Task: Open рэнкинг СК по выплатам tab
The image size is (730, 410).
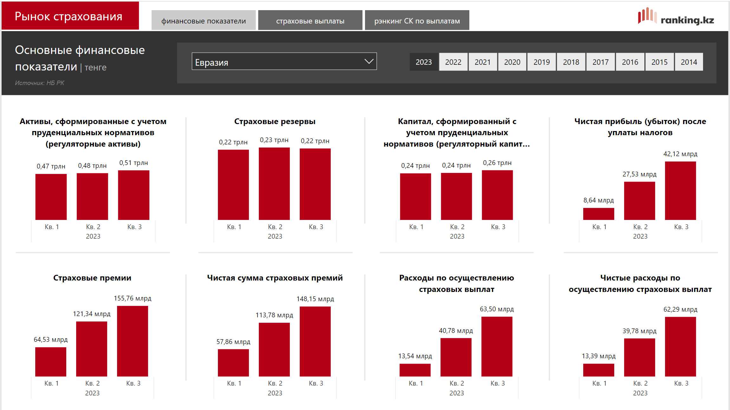Action: coord(417,21)
